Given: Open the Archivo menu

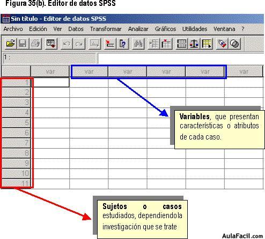Looking at the screenshot, I should (x=13, y=29).
